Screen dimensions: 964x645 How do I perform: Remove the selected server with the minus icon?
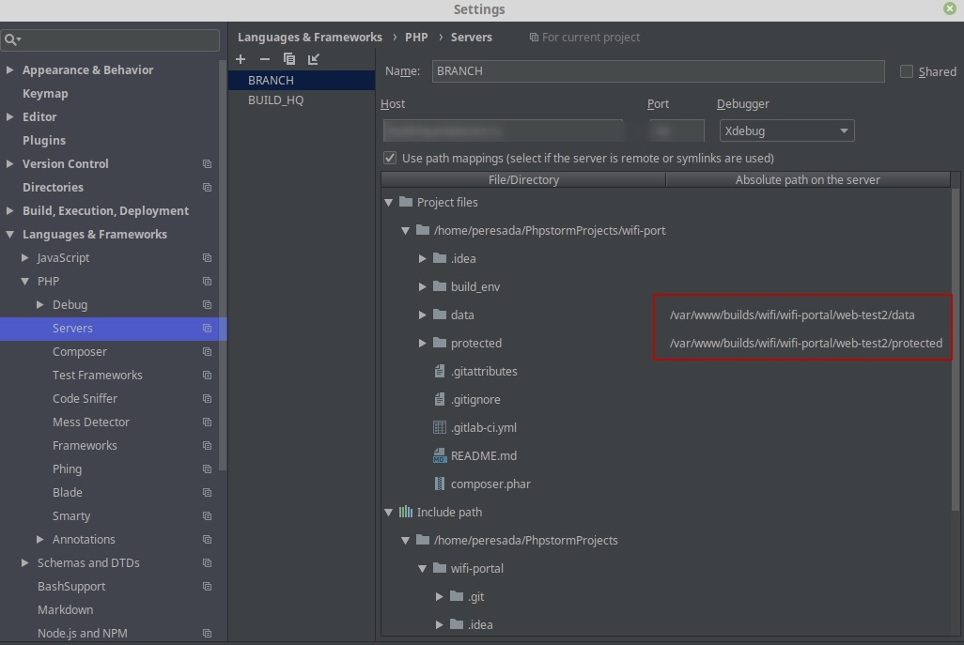(264, 59)
